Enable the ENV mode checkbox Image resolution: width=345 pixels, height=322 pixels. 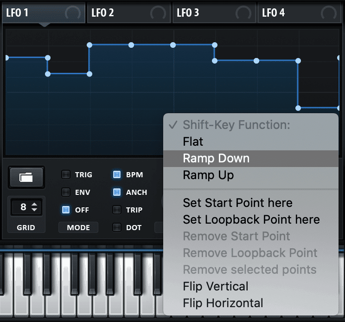(x=65, y=192)
